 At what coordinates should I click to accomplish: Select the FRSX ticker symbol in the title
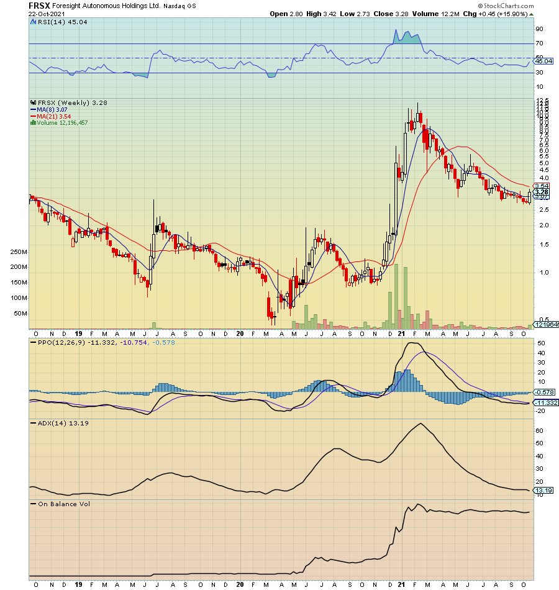click(x=39, y=6)
